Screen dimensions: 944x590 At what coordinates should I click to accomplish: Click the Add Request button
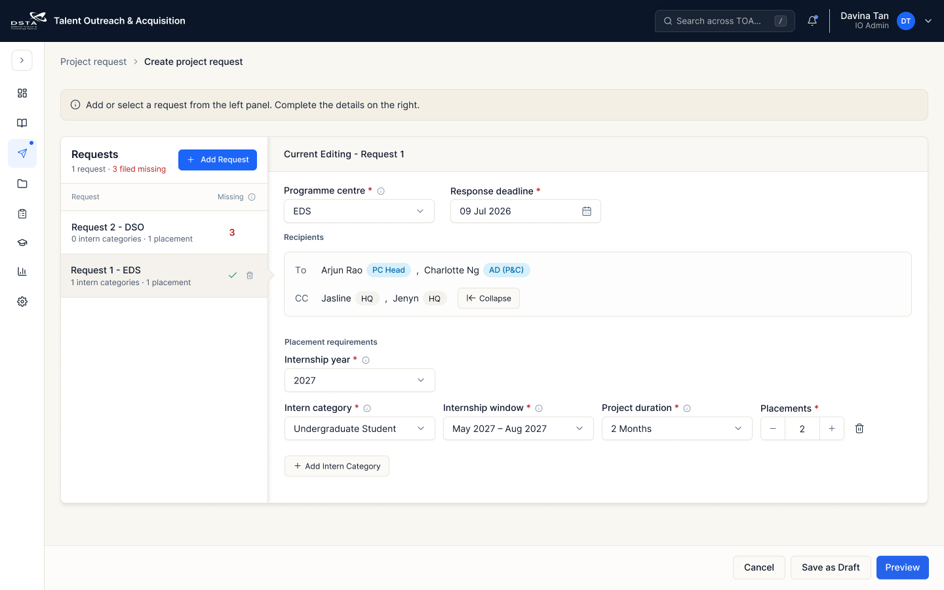click(218, 160)
